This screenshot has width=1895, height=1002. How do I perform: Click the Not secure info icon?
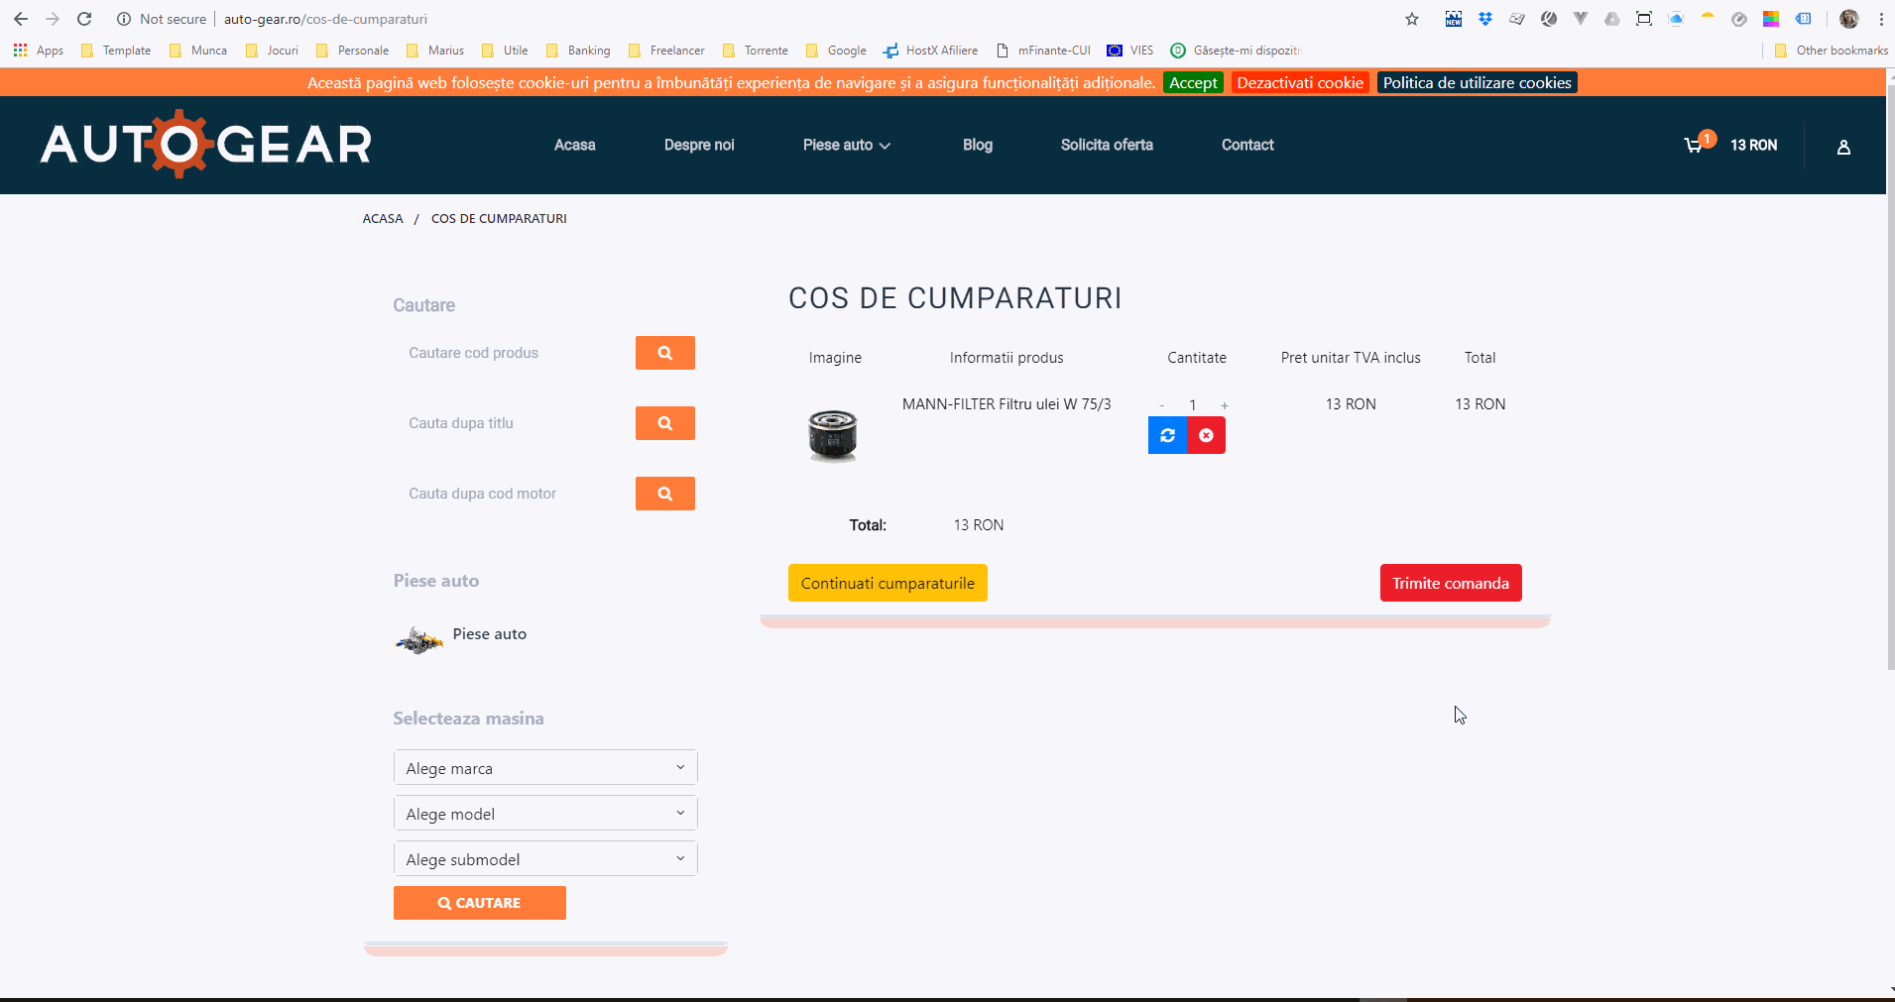[x=124, y=19]
